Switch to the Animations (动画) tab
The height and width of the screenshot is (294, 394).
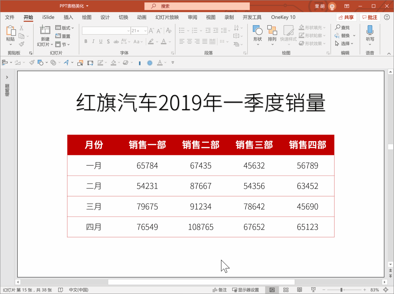142,17
